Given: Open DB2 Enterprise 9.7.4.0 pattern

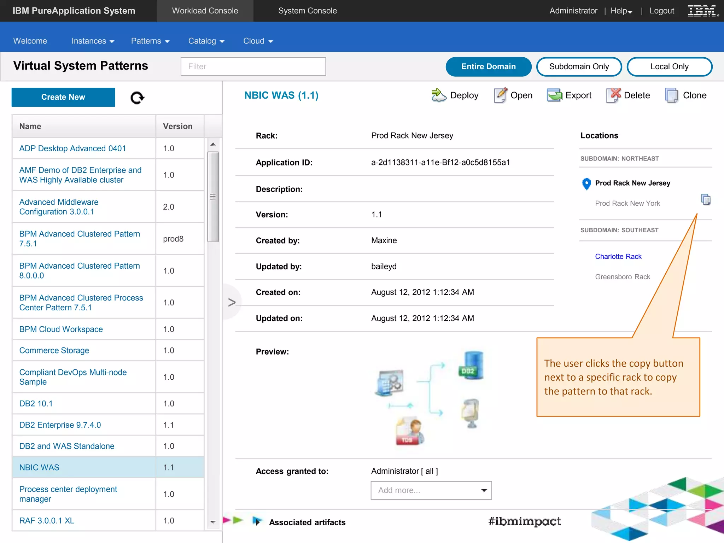Looking at the screenshot, I should point(60,425).
